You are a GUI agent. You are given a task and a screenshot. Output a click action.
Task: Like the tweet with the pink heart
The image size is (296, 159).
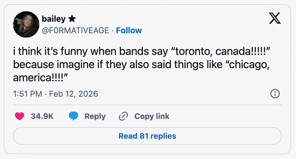pyautogui.click(x=20, y=116)
